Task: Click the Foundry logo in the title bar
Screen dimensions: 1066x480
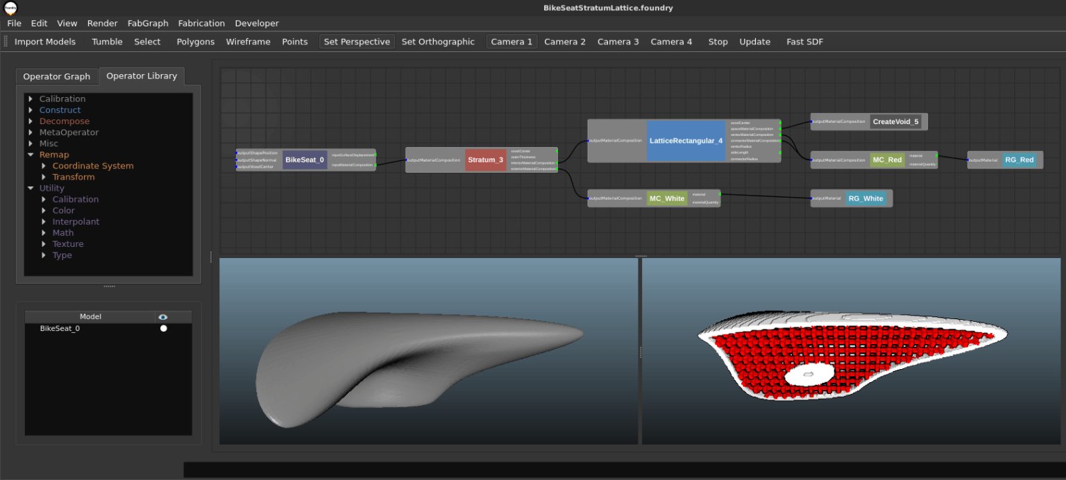Action: tap(10, 8)
